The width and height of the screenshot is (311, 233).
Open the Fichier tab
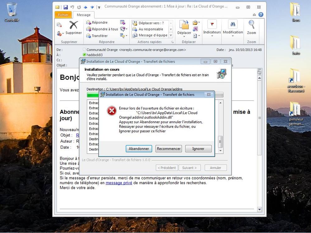[63, 15]
